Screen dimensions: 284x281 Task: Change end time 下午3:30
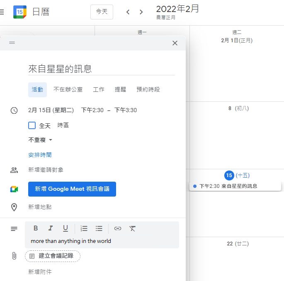(x=125, y=110)
